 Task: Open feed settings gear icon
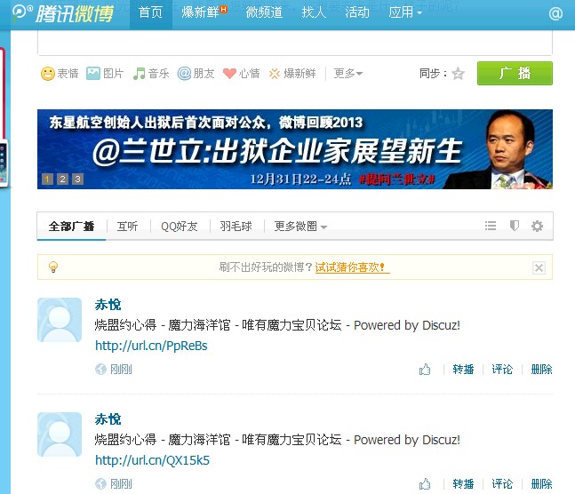537,226
